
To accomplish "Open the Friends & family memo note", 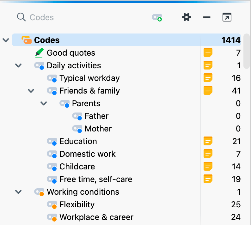I will (208, 90).
